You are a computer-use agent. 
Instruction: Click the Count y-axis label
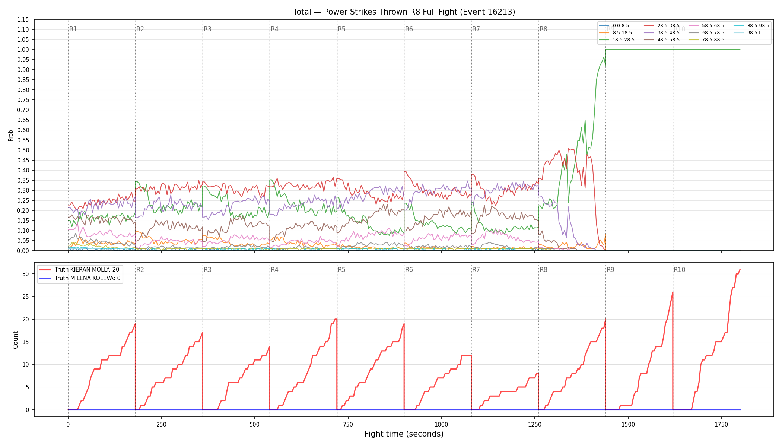[15, 340]
